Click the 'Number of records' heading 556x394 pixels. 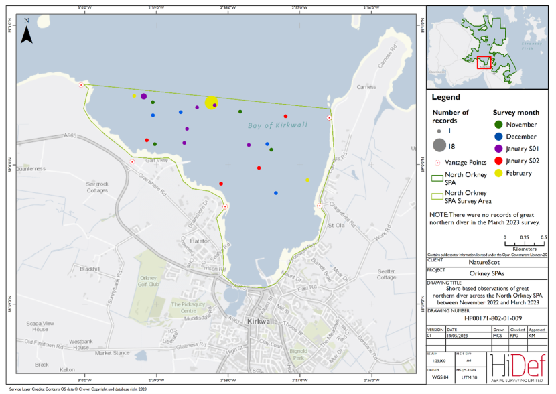pyautogui.click(x=450, y=117)
